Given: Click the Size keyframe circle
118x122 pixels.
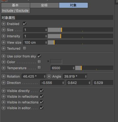Looking at the screenshot, I should point(4,30).
